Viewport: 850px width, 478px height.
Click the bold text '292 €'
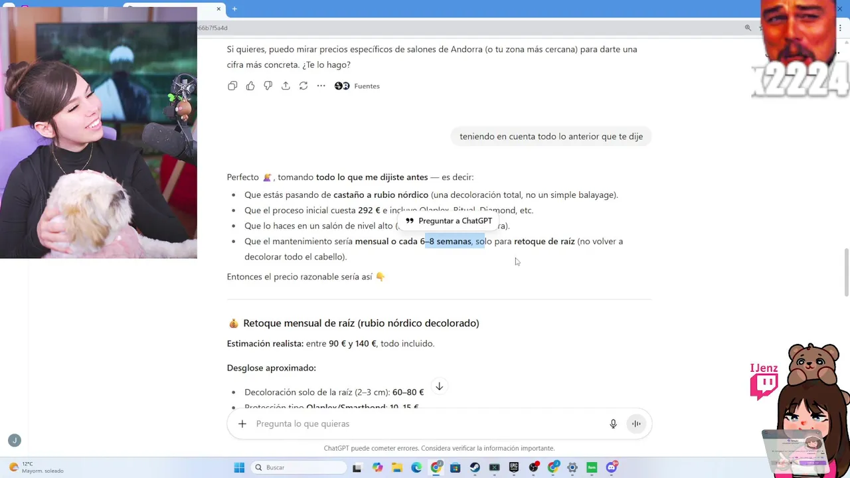coord(369,210)
